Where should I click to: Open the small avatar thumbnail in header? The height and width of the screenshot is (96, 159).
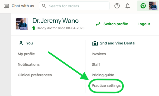tap(153, 6)
